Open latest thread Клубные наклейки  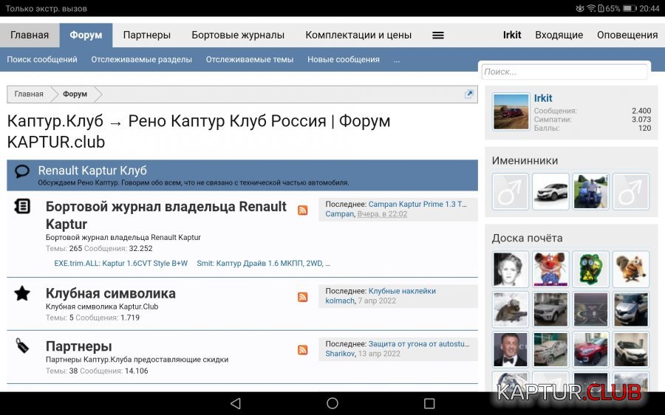402,291
